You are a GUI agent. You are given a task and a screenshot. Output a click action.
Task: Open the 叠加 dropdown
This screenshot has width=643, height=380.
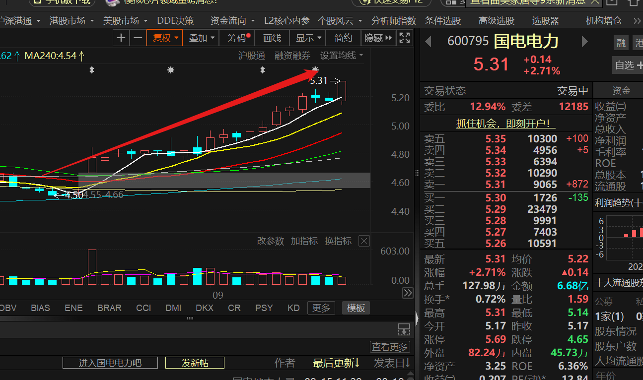pyautogui.click(x=201, y=38)
